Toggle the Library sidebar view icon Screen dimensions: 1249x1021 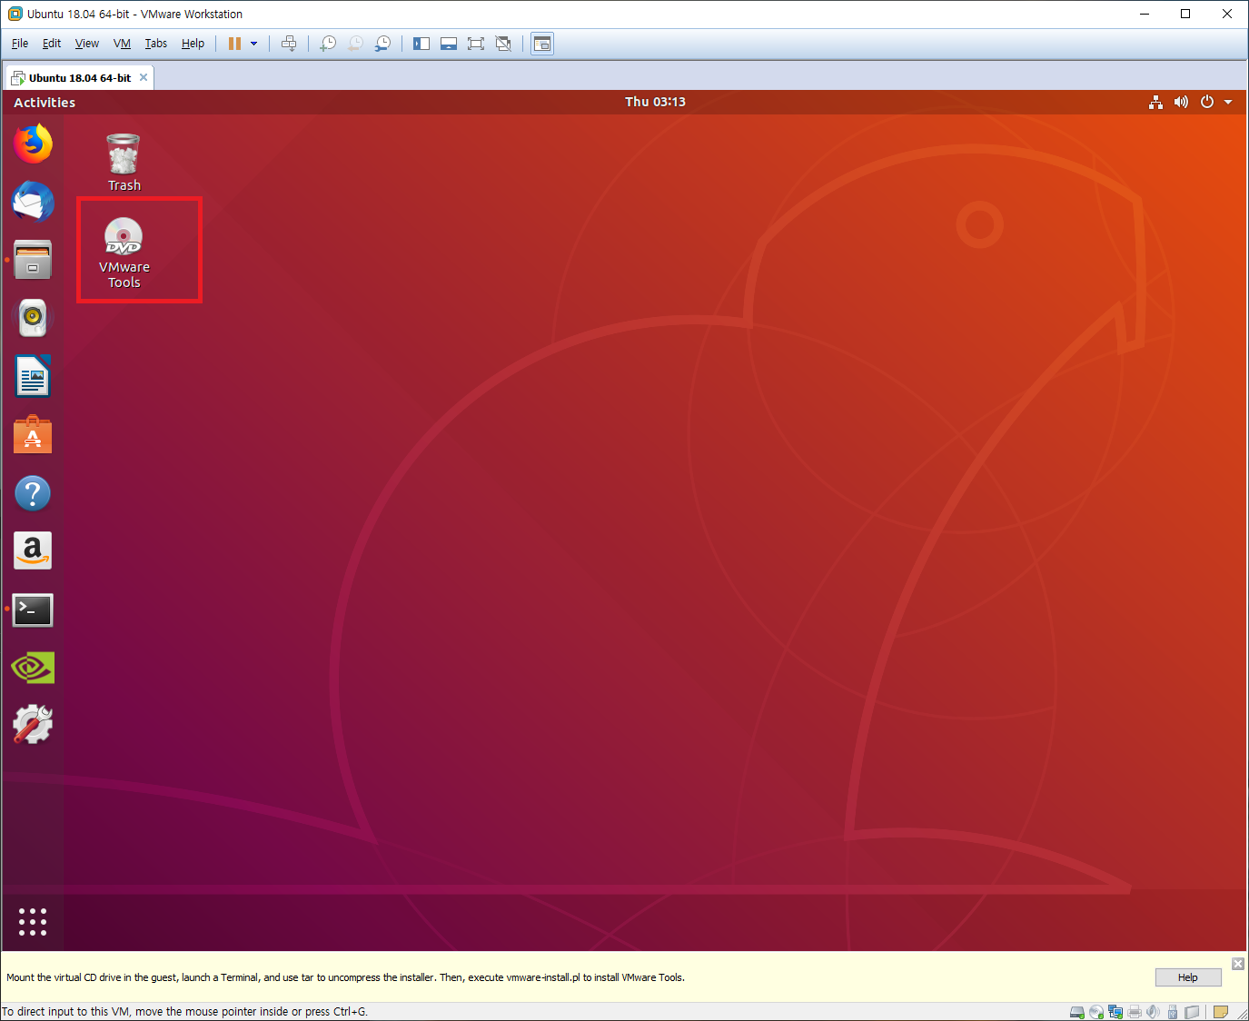point(421,44)
